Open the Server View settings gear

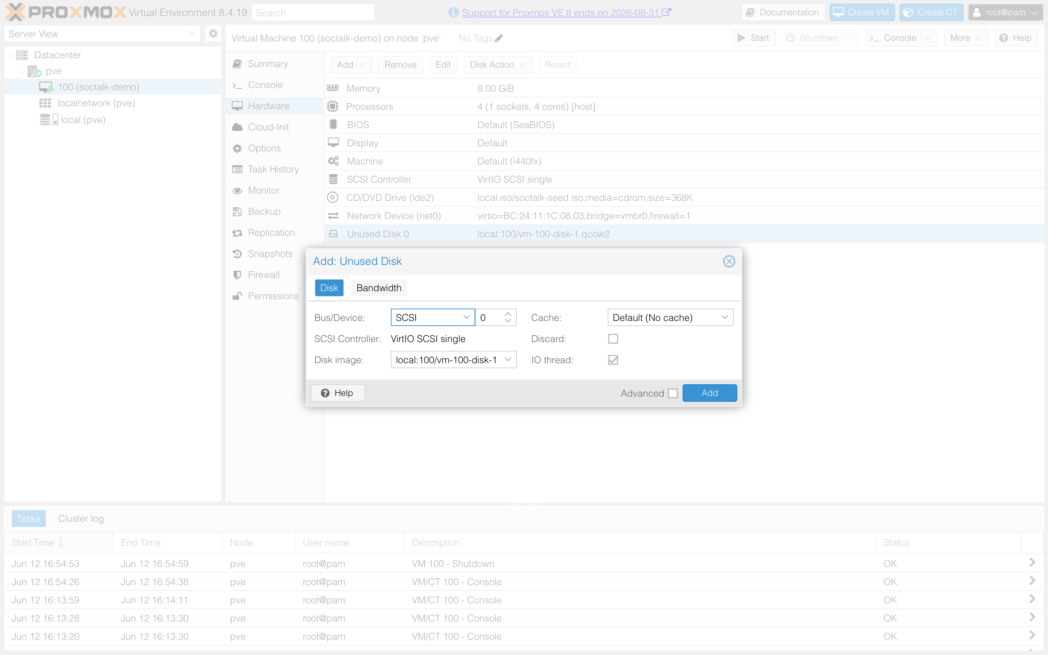(x=213, y=33)
